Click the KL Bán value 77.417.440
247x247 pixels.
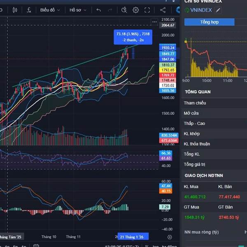[x=229, y=197]
